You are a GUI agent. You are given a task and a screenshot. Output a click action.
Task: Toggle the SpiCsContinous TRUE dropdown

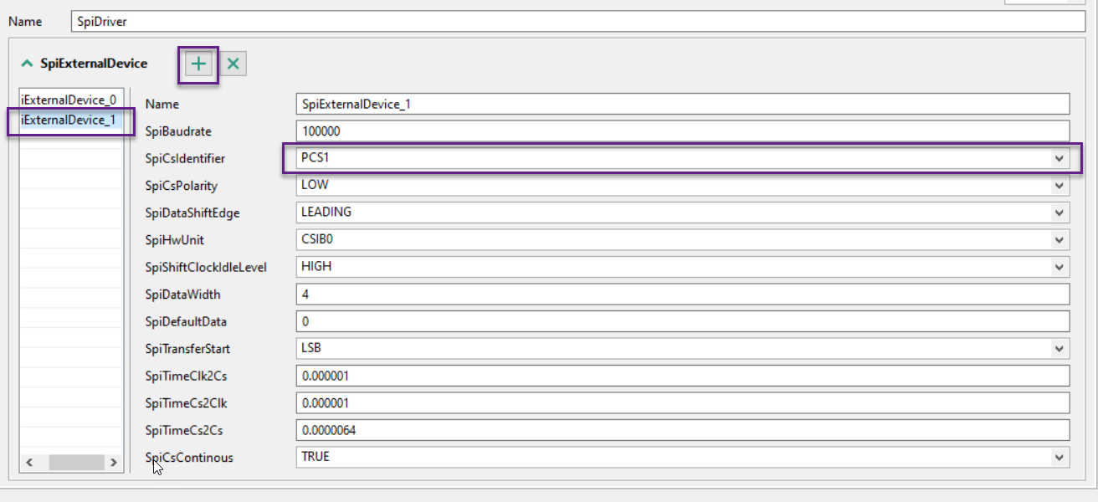(x=1060, y=458)
